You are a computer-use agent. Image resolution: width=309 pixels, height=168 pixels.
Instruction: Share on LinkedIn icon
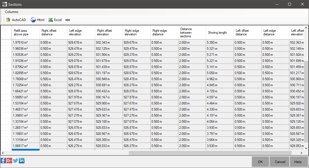[x=21, y=161]
